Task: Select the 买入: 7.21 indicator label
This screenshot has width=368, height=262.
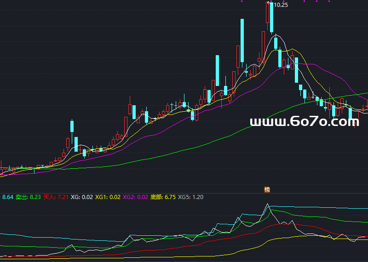Action: (56, 197)
